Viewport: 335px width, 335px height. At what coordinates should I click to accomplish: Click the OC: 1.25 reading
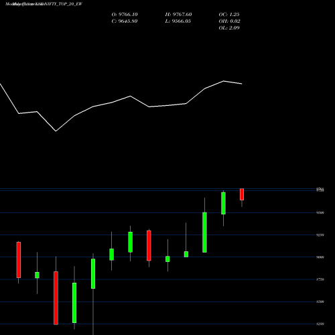tap(229, 15)
